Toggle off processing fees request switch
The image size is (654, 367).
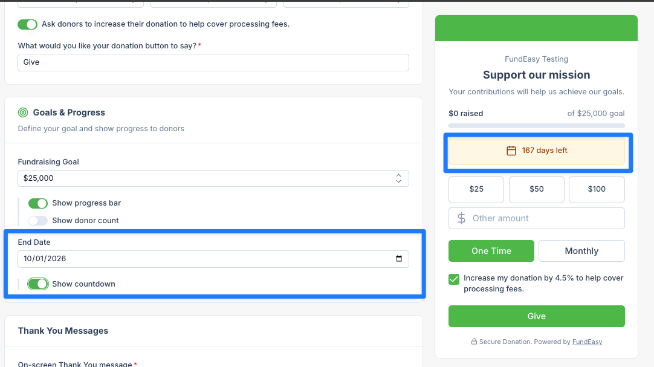[x=28, y=24]
